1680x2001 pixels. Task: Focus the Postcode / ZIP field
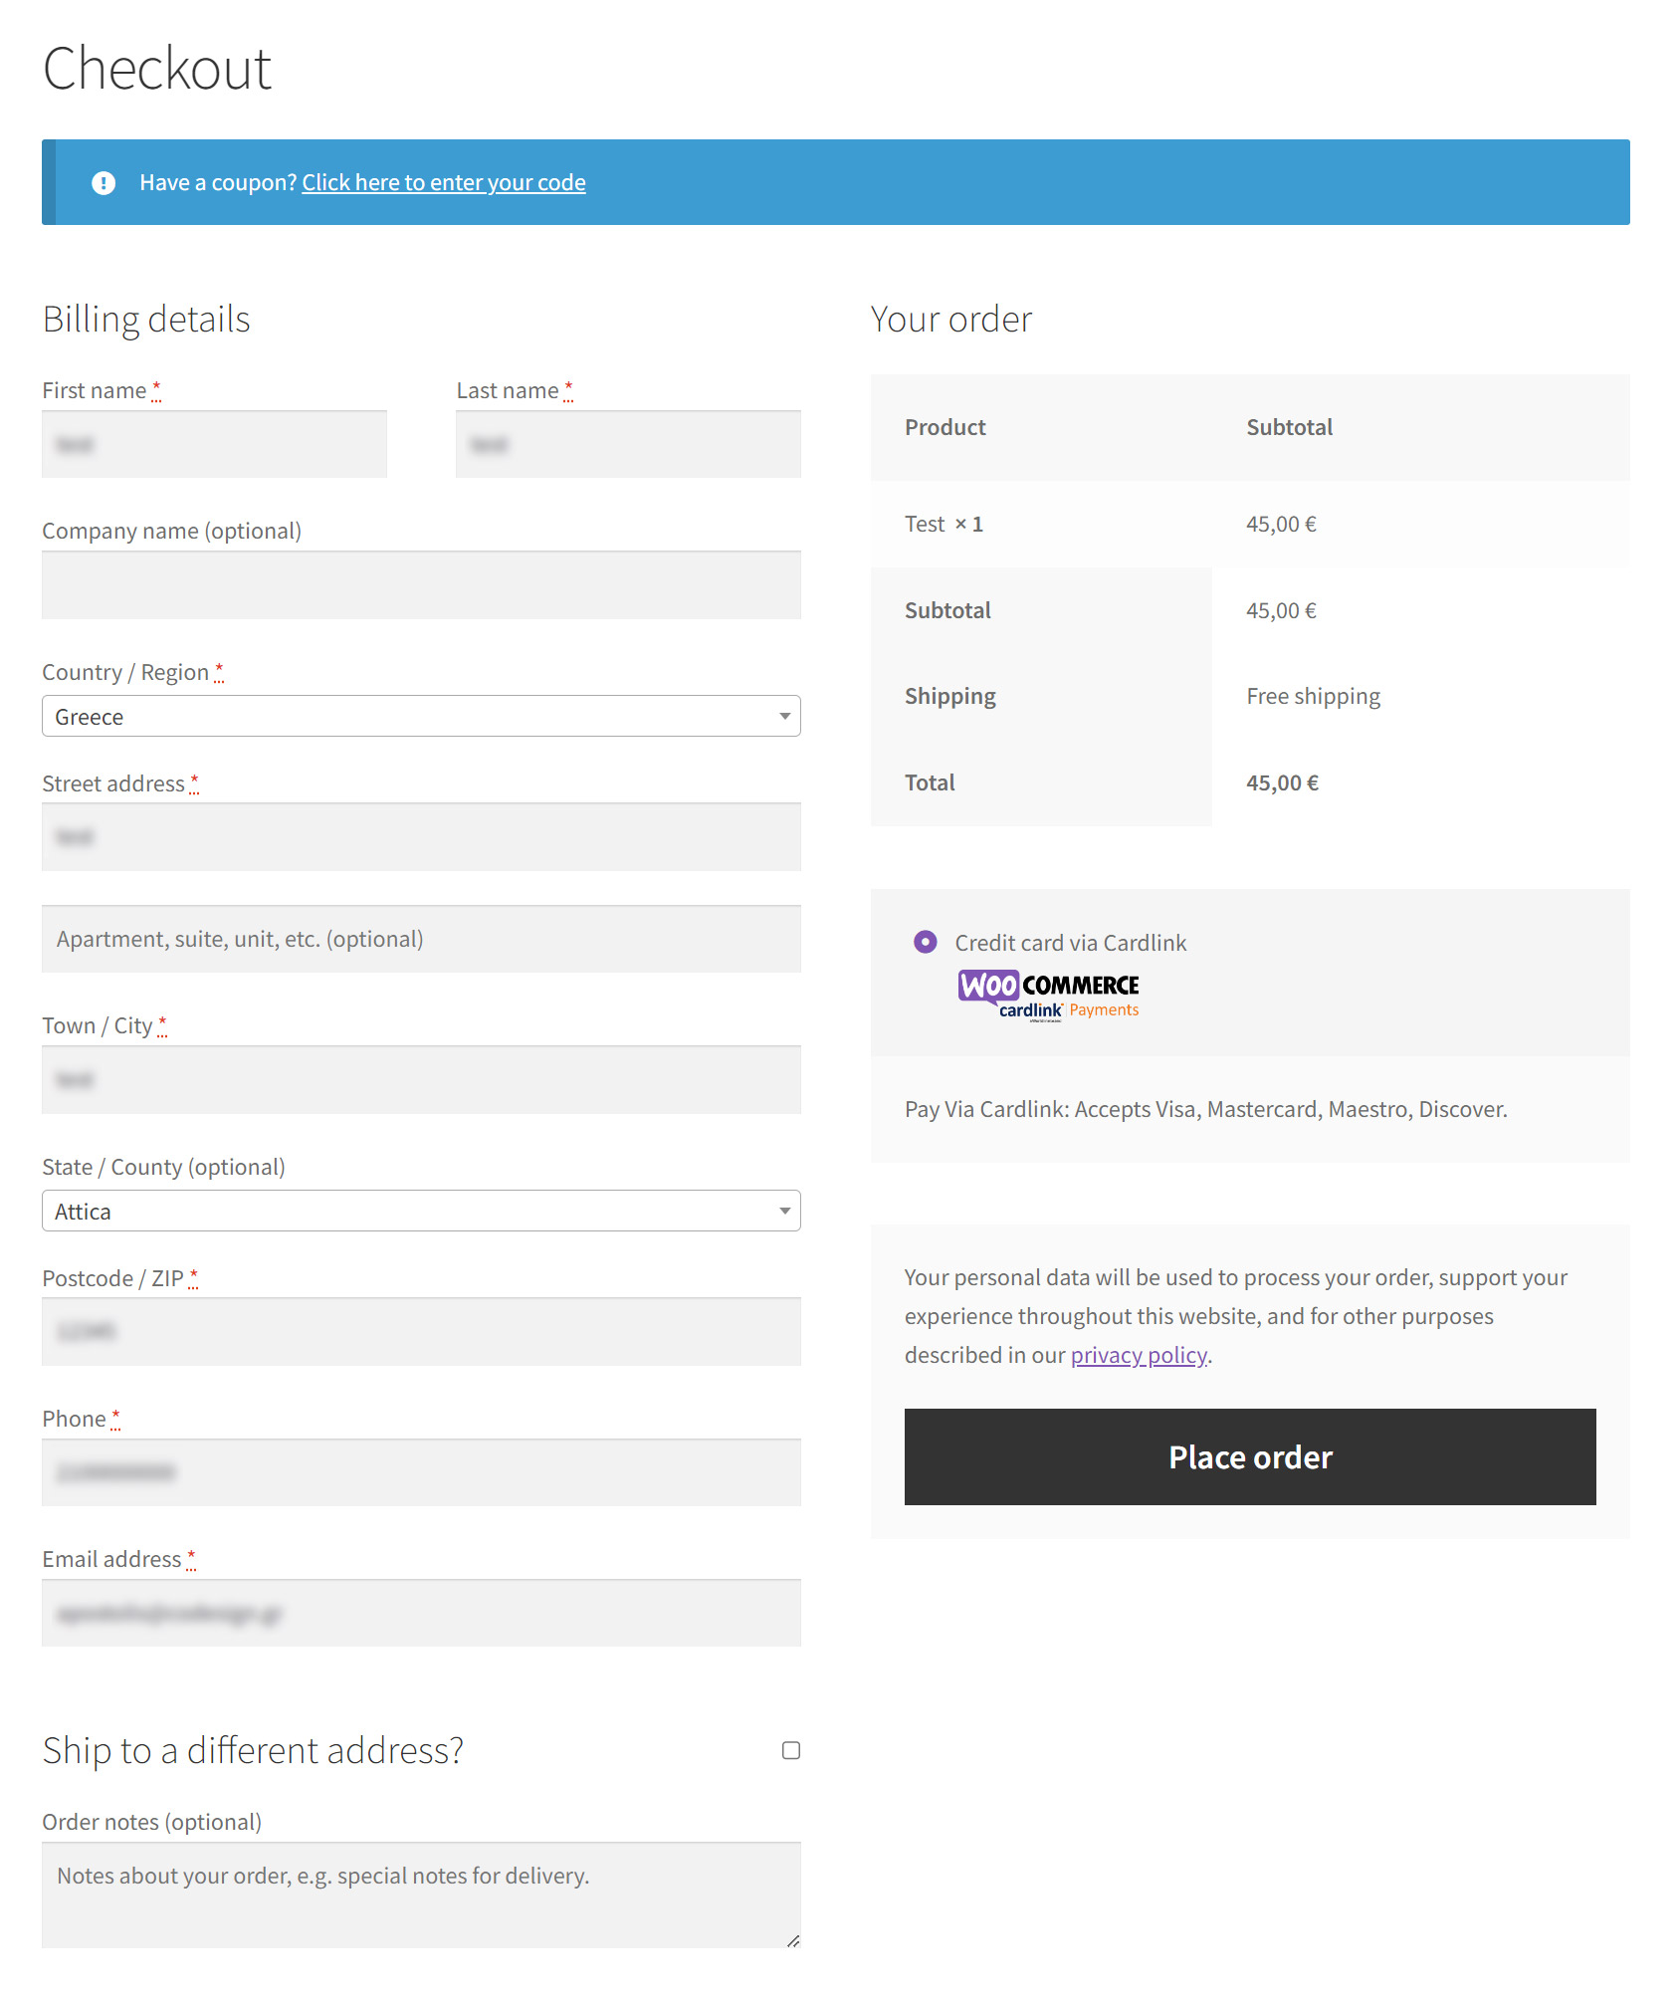(421, 1332)
